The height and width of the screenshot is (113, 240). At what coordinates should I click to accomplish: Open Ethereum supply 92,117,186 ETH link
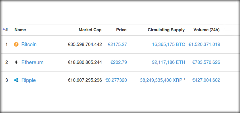[x=168, y=62]
